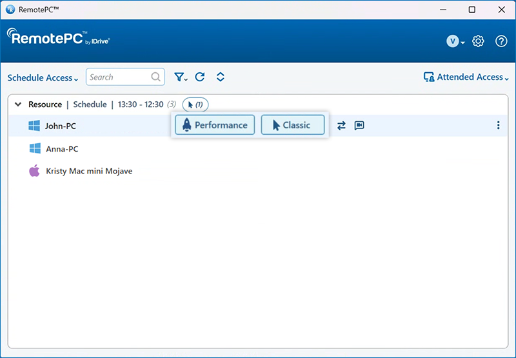Click inside the Search input field

point(118,77)
